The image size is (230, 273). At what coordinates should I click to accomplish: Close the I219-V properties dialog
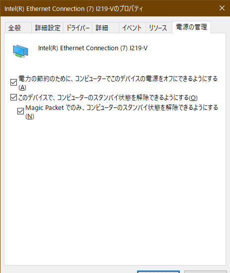click(222, 8)
